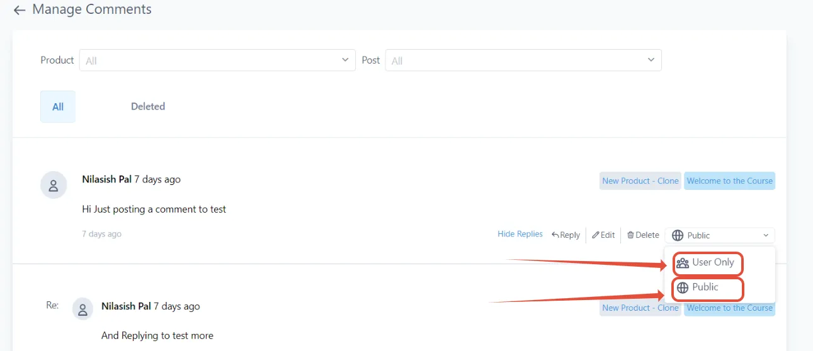Click Nilasish Pal name on first comment

coord(106,179)
